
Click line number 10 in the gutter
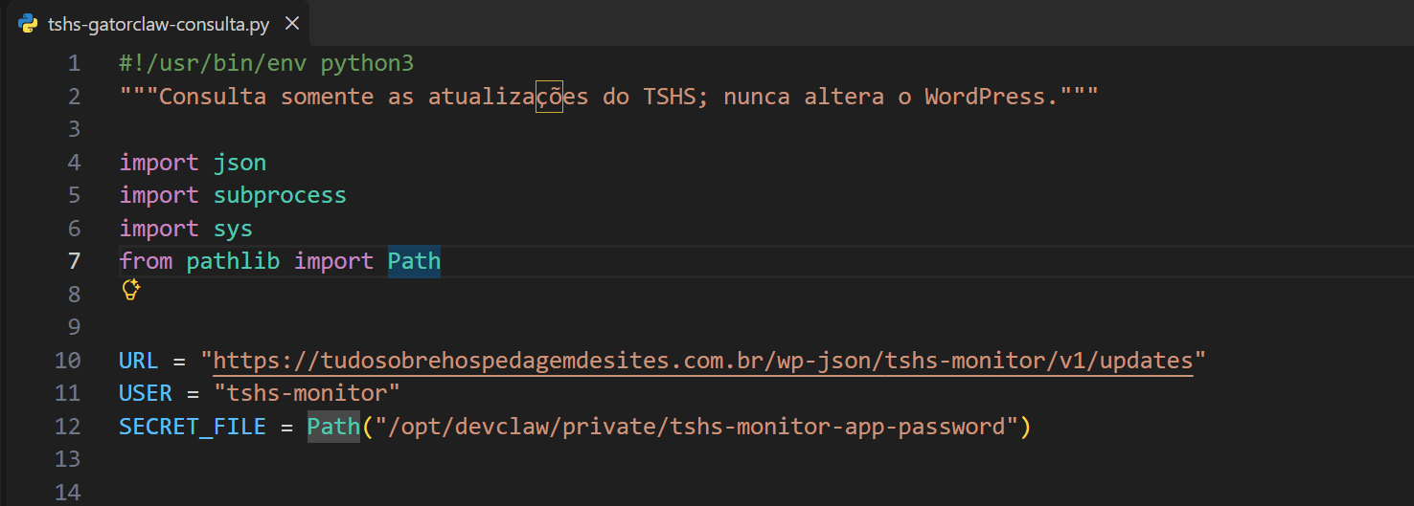pos(68,361)
